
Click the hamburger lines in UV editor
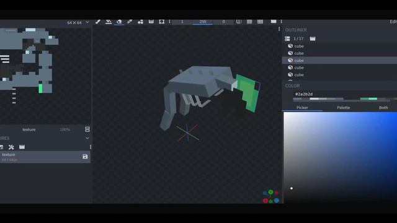pyautogui.click(x=4, y=59)
